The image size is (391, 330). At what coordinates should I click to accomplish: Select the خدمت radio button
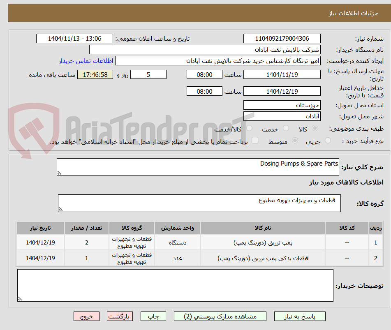coord(286,128)
